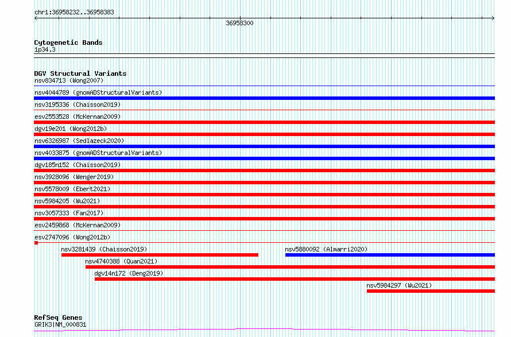Click the chr1:36958232..36958383 coordinates text

pos(74,12)
